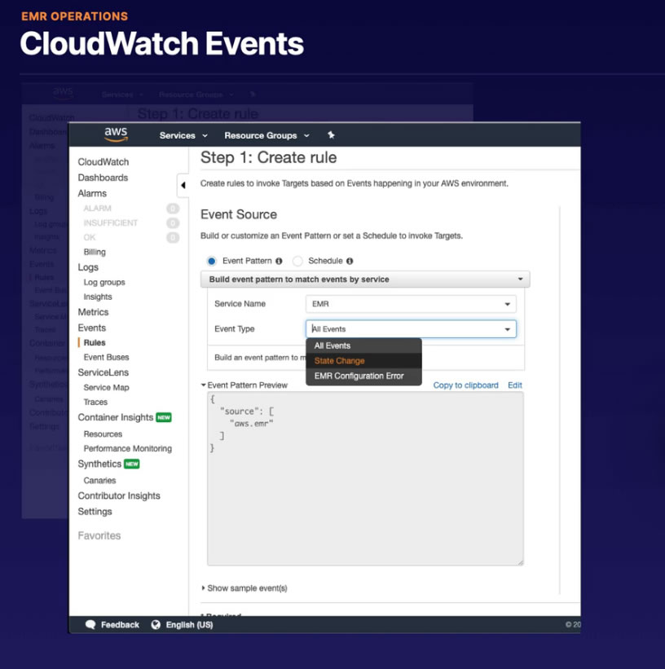Collapse the sidebar with the arrow handle
The image size is (665, 669).
(x=183, y=185)
